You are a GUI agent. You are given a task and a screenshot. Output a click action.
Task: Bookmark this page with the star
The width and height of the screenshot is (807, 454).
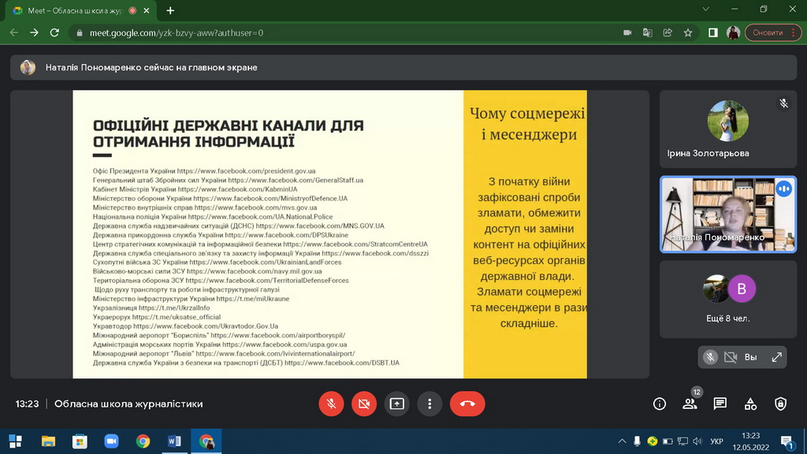[688, 32]
